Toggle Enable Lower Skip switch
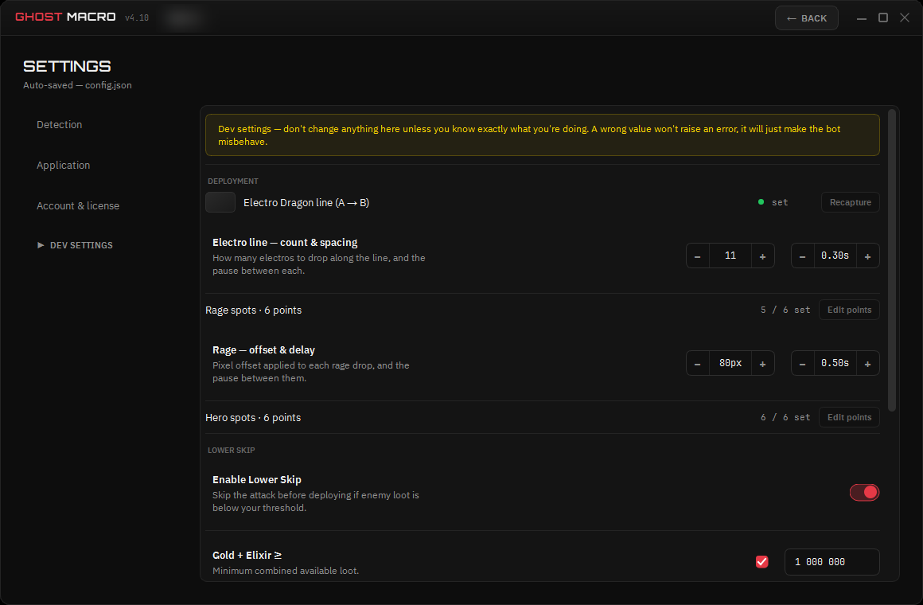The height and width of the screenshot is (605, 923). 864,493
